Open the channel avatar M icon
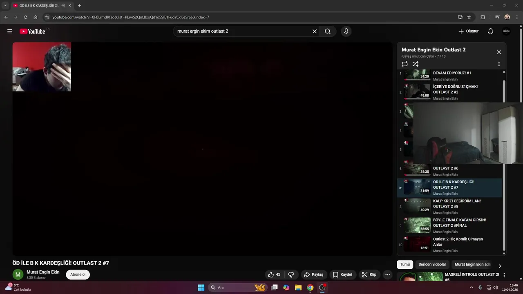This screenshot has height=294, width=523. (x=18, y=275)
